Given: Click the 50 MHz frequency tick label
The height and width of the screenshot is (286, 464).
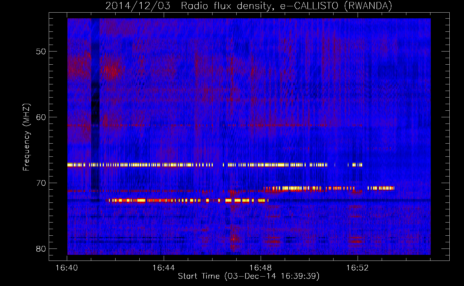Looking at the screenshot, I should (x=41, y=51).
